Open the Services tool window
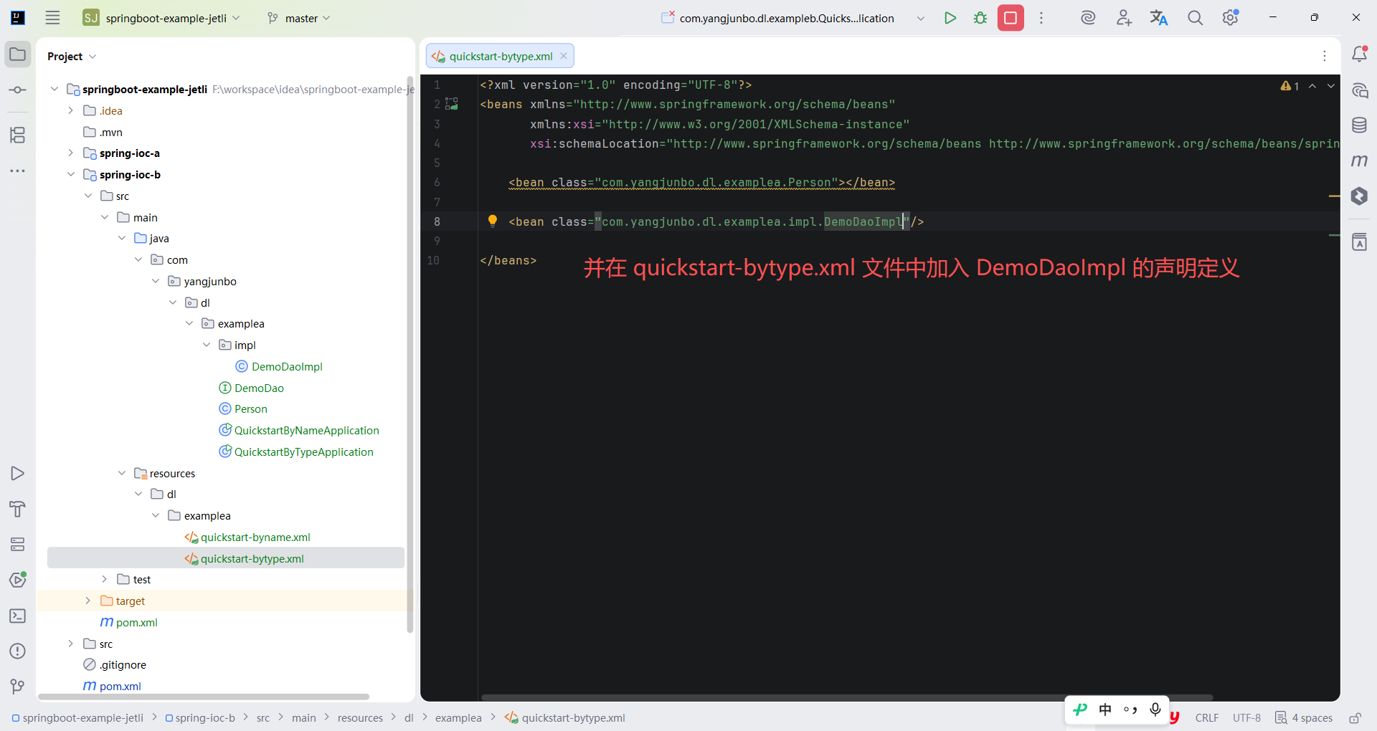The width and height of the screenshot is (1377, 731). click(18, 545)
